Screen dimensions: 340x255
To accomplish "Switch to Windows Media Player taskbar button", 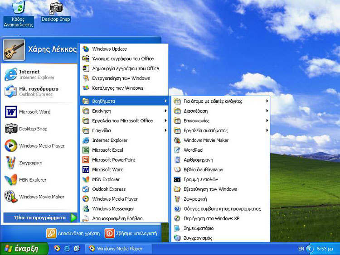I will pyautogui.click(x=118, y=249).
